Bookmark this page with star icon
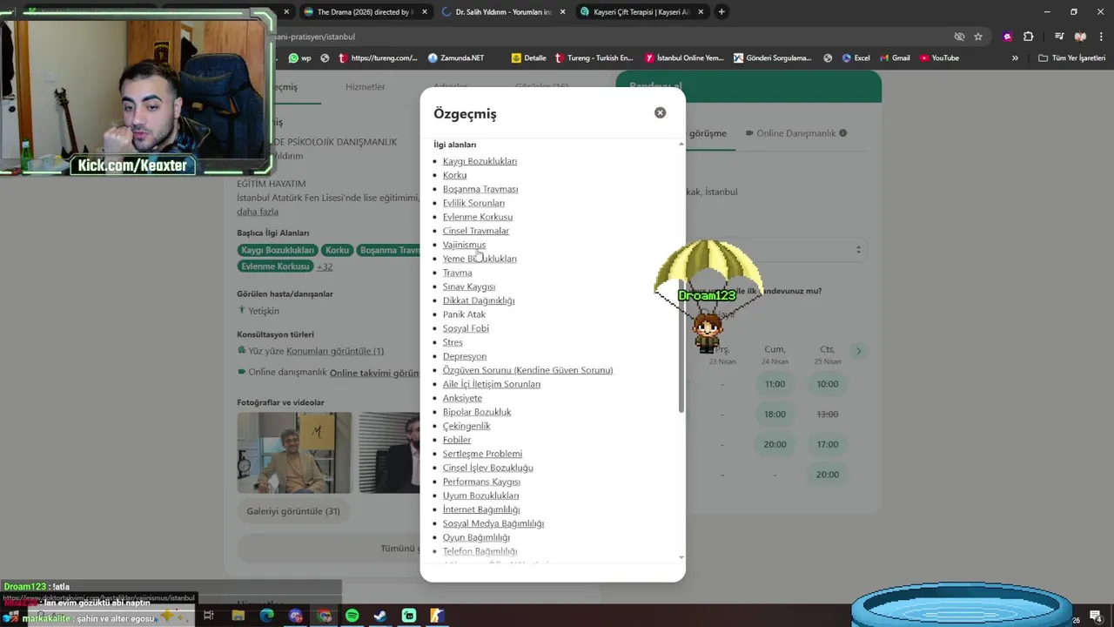 tap(978, 37)
